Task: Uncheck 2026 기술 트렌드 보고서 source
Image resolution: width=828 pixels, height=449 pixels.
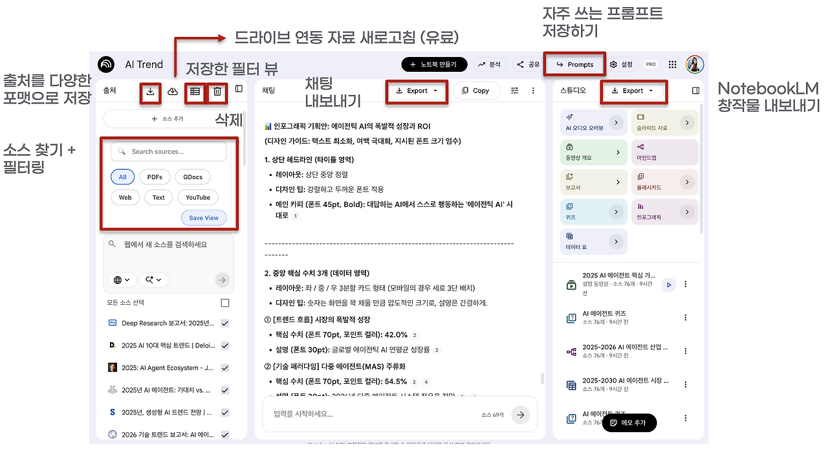Action: click(x=224, y=435)
